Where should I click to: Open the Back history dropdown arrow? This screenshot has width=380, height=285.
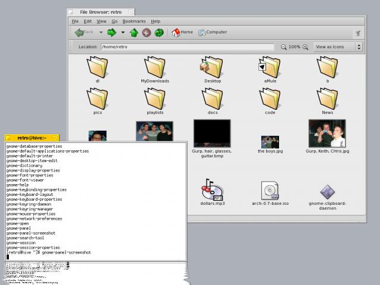(x=101, y=32)
